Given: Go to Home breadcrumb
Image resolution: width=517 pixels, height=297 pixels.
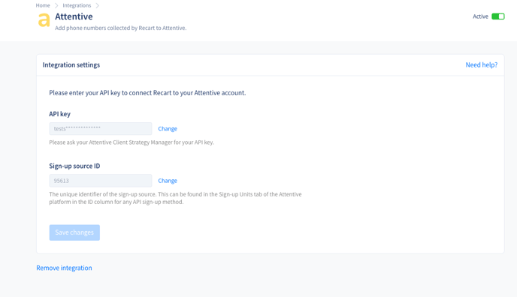Looking at the screenshot, I should 43,5.
